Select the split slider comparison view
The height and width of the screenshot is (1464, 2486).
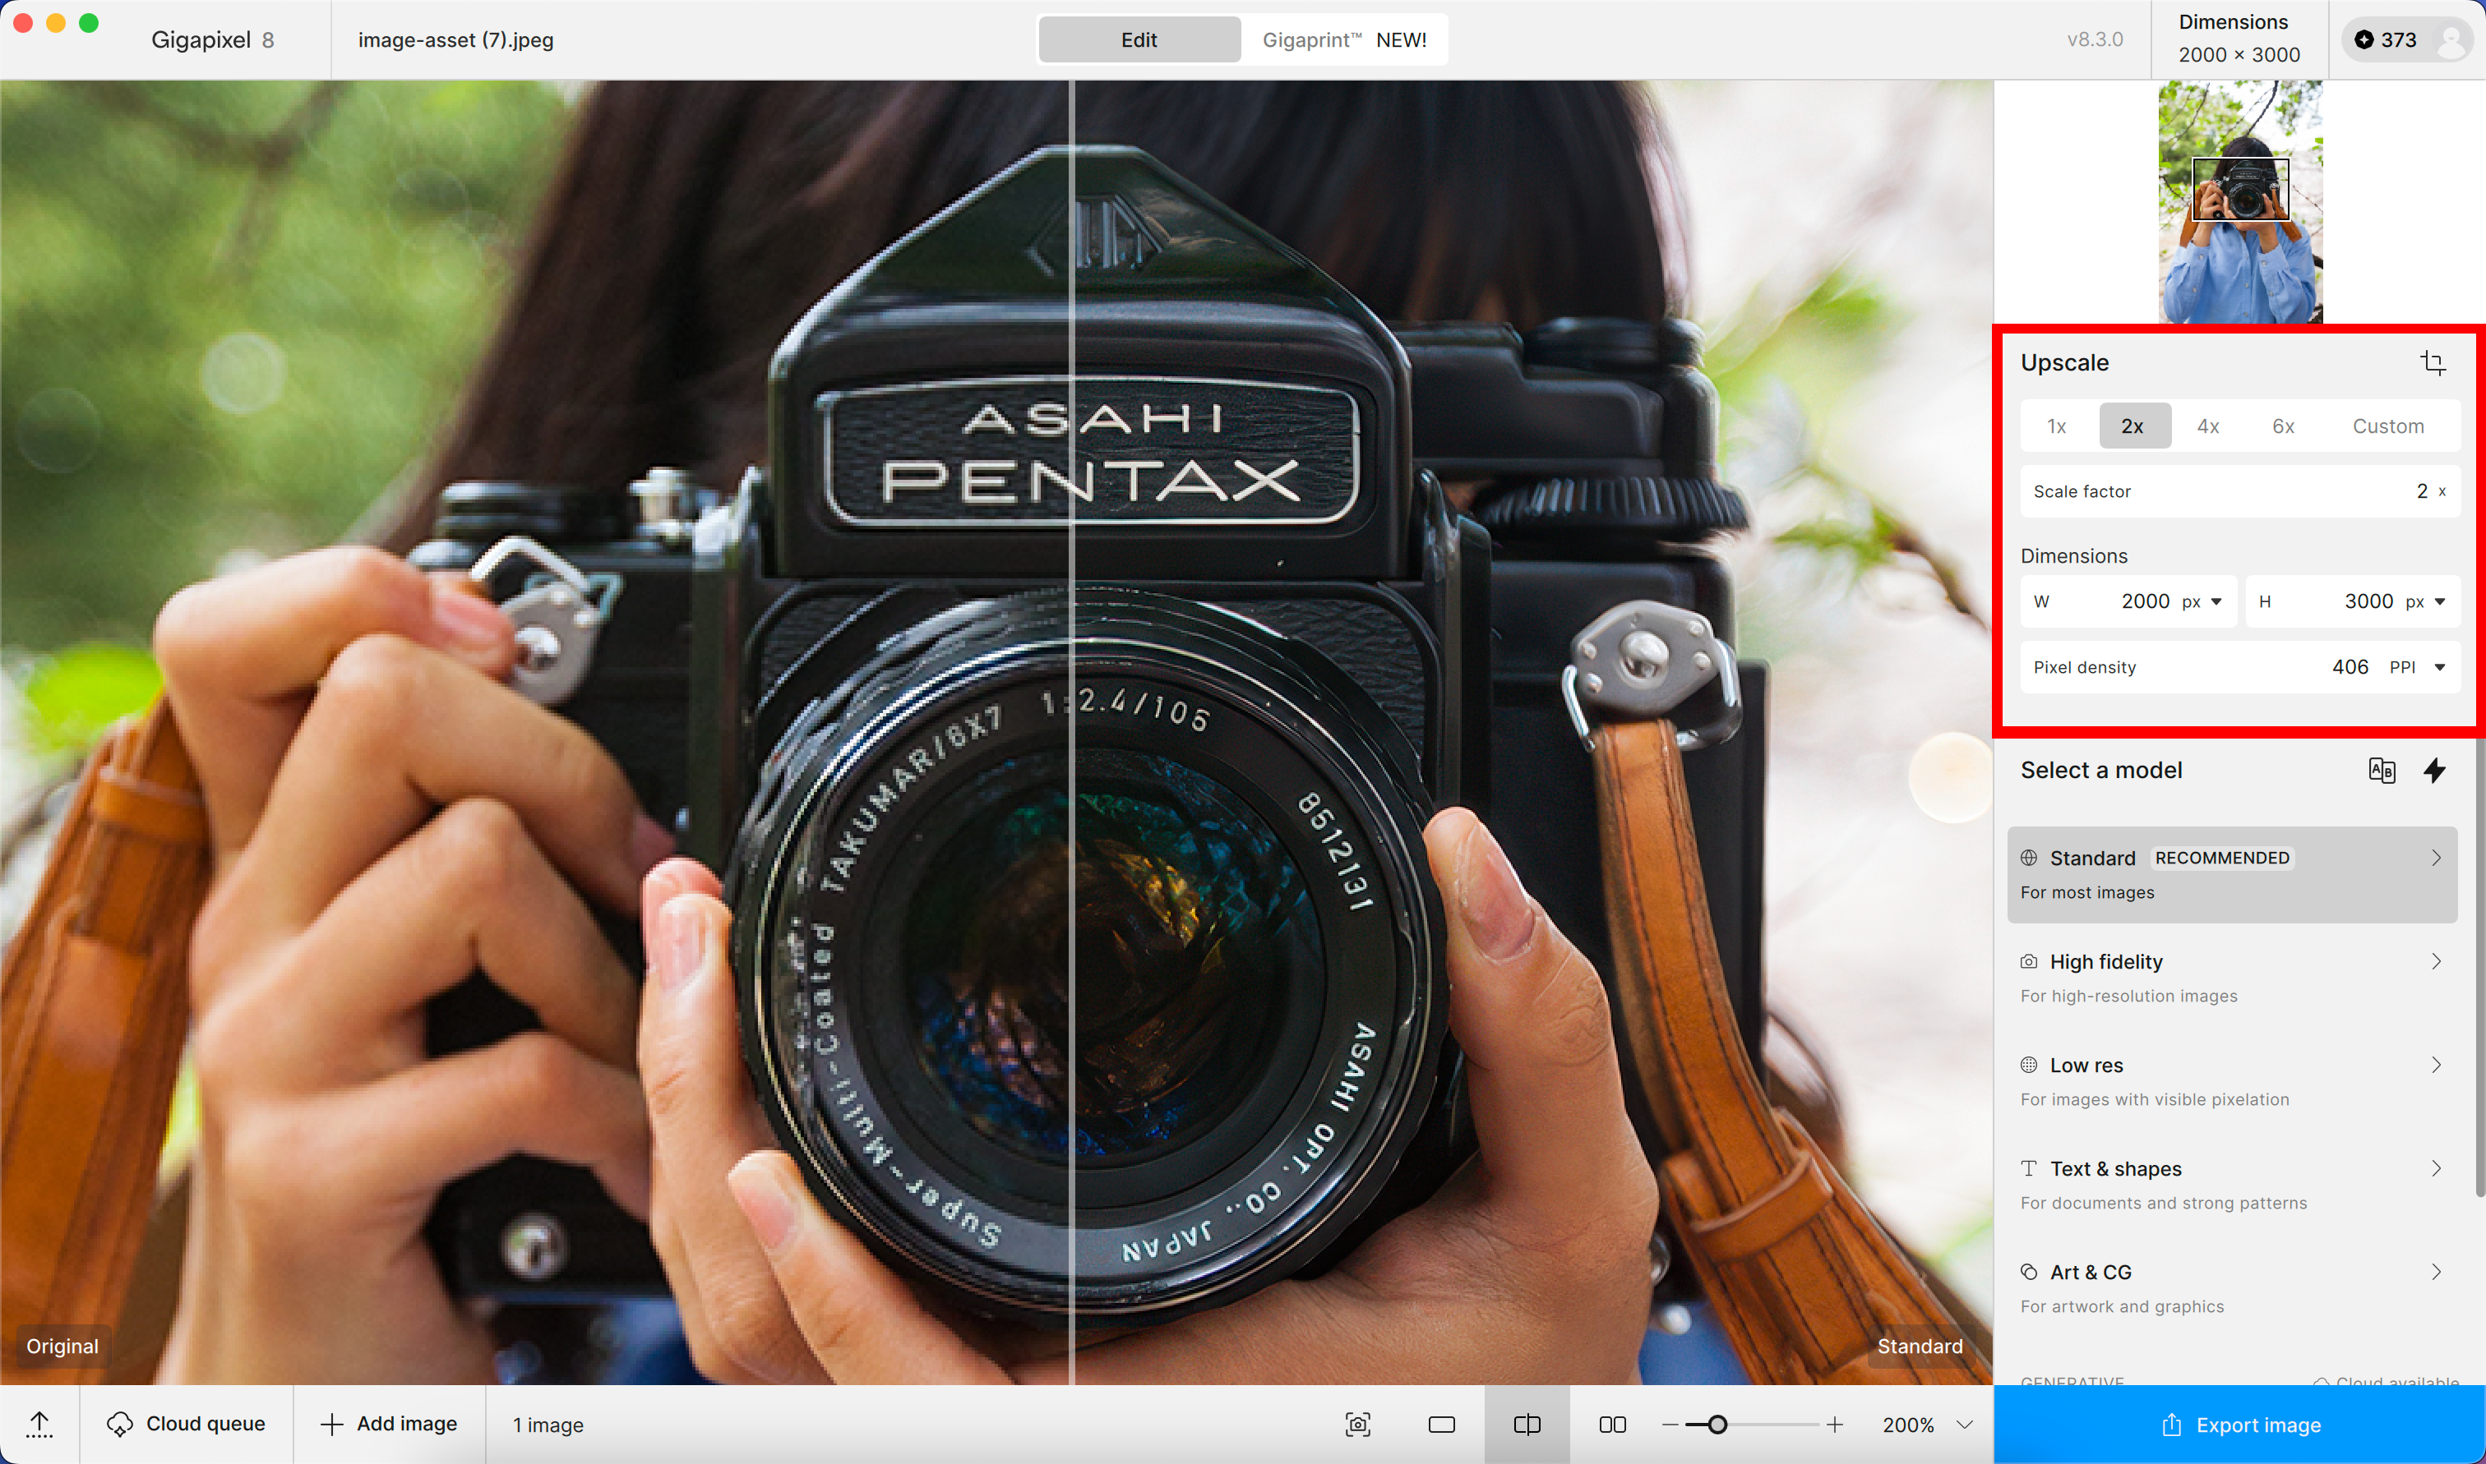(x=1526, y=1425)
